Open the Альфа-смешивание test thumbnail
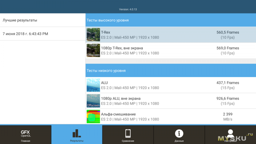 pos(93,116)
